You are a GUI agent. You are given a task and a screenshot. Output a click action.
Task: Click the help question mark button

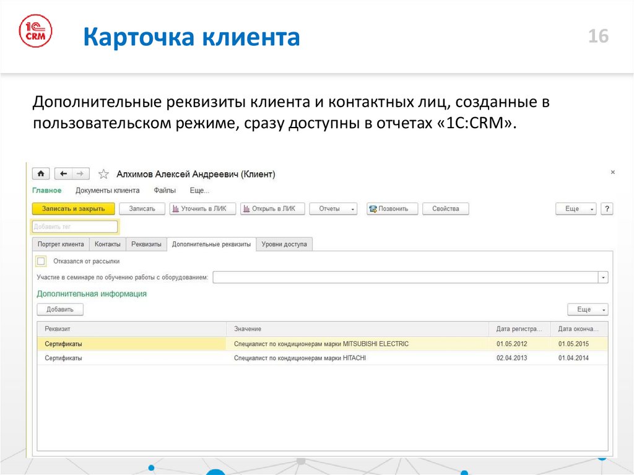pyautogui.click(x=607, y=209)
